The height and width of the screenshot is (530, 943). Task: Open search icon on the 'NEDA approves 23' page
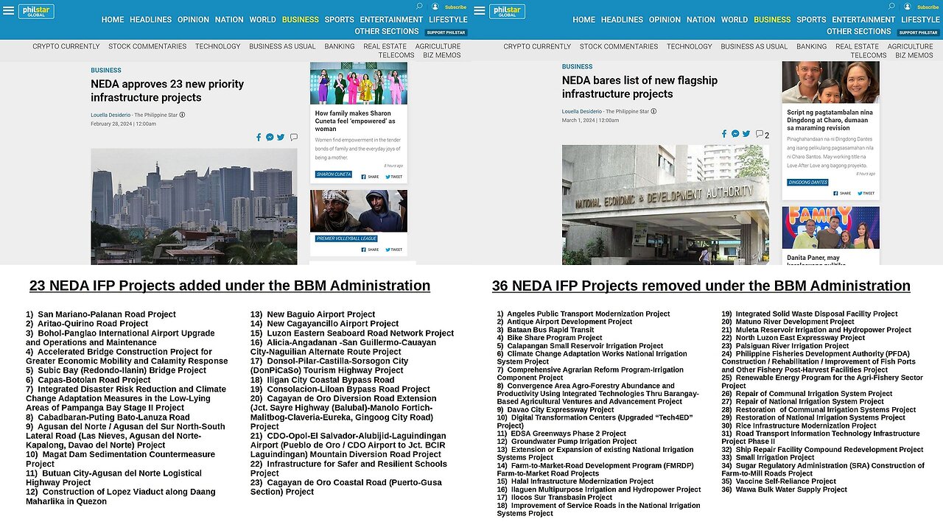point(419,7)
